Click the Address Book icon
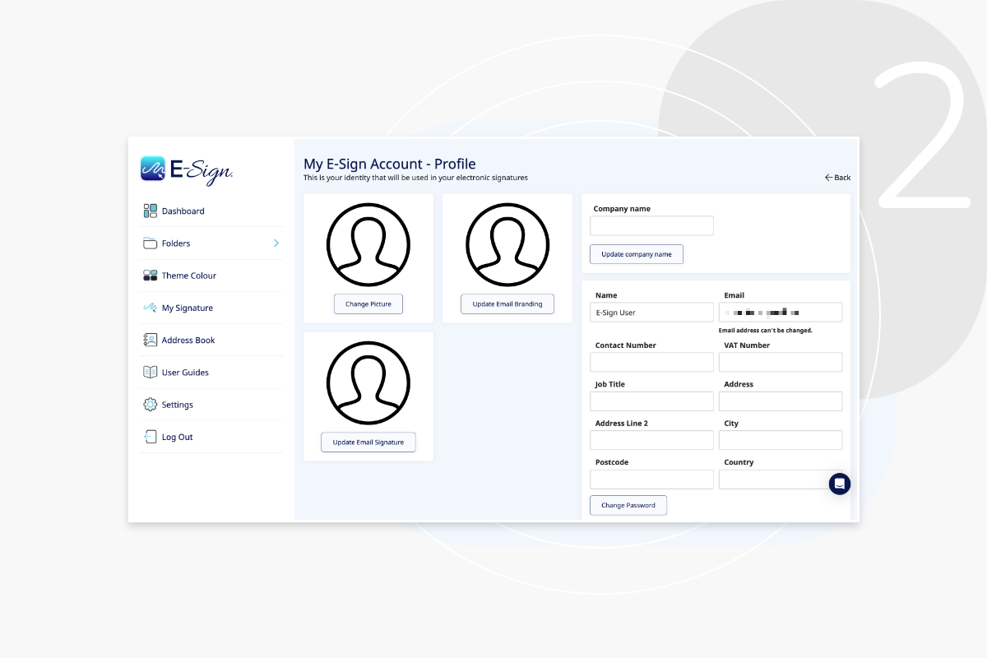Image resolution: width=987 pixels, height=658 pixels. [150, 340]
